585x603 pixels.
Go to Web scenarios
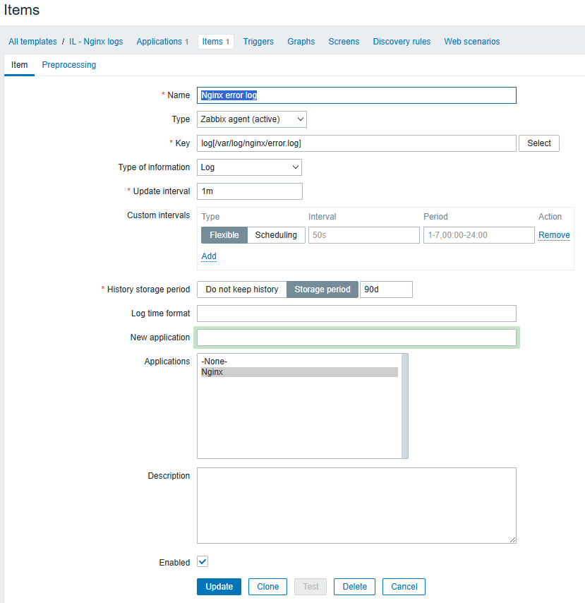[x=471, y=41]
